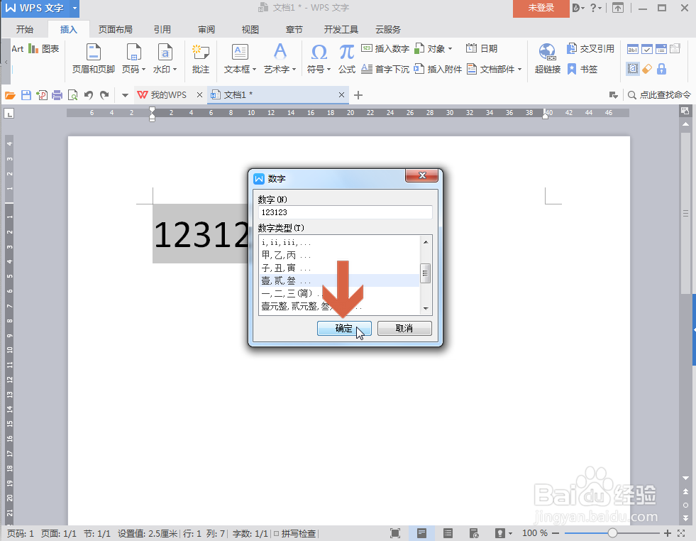Image resolution: width=696 pixels, height=541 pixels.
Task: Redo the last action
Action: 104,95
